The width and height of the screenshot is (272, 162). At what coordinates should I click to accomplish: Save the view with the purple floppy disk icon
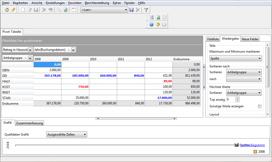click(131, 10)
